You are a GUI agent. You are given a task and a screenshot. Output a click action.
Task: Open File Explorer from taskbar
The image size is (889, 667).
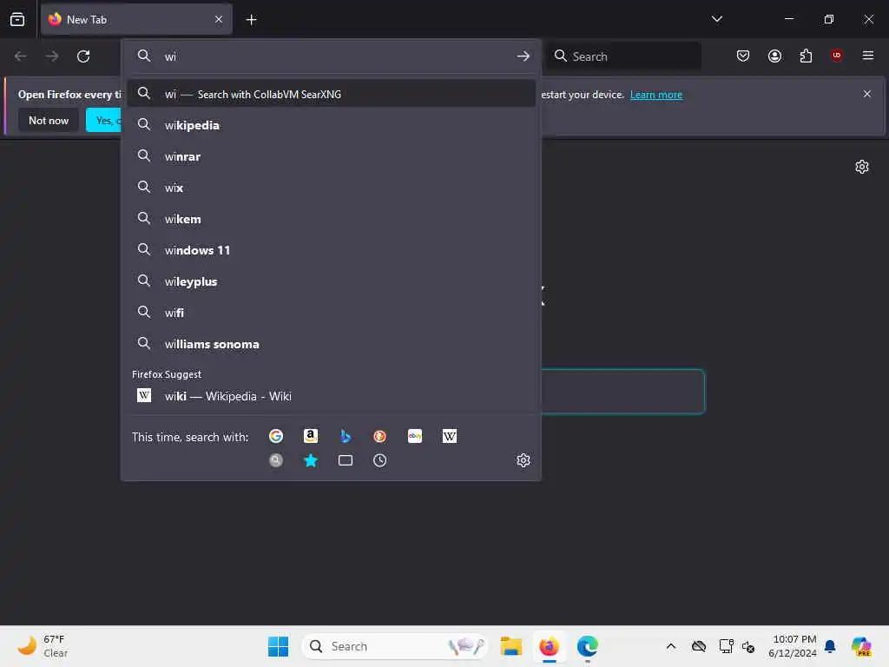pos(510,646)
